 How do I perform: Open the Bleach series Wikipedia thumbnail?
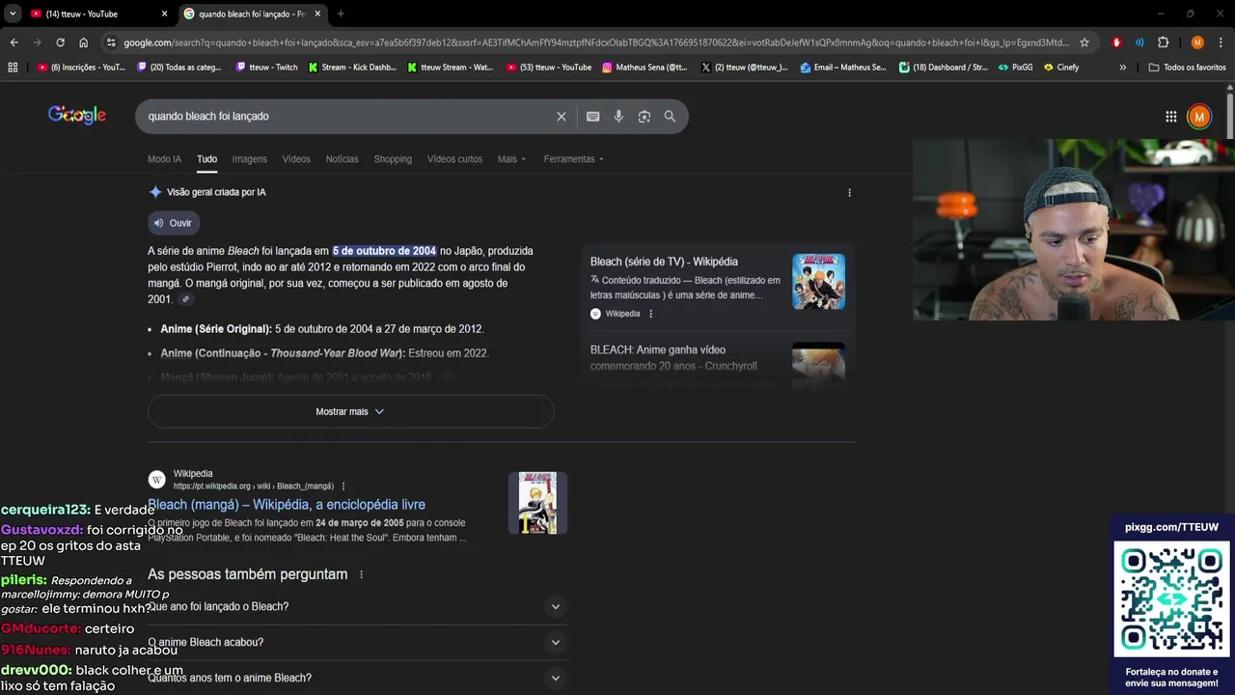[x=818, y=281]
